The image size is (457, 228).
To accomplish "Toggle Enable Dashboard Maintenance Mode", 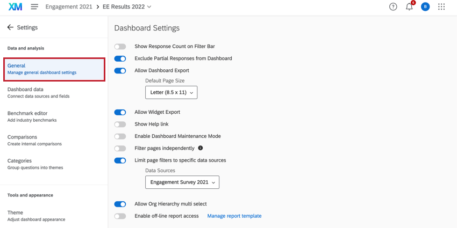I will click(120, 136).
